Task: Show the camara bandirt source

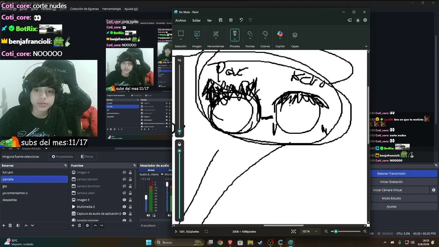Action: [x=124, y=179]
